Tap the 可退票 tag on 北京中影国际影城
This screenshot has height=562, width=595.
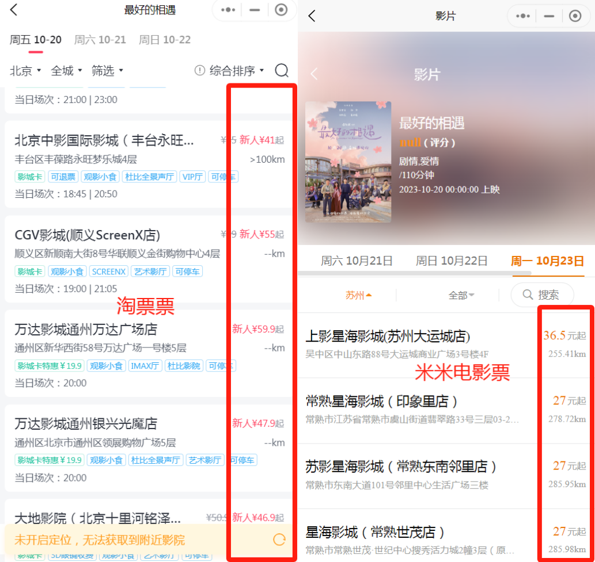(63, 177)
